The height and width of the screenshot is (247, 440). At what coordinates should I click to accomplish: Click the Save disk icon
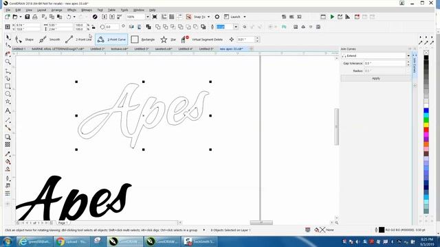(27, 16)
